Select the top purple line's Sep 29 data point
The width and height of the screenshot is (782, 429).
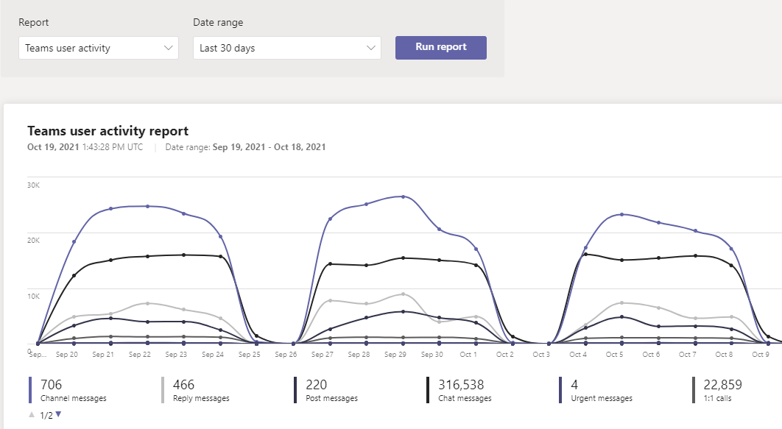(403, 196)
